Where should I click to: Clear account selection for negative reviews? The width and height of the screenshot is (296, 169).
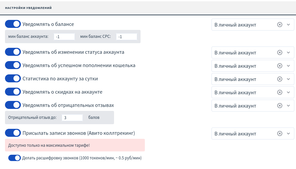point(279,106)
